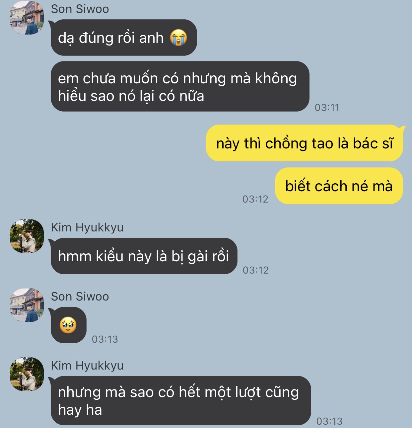
Task: Tap the Son Siwoo name above the pleading emoji
Action: (x=80, y=297)
